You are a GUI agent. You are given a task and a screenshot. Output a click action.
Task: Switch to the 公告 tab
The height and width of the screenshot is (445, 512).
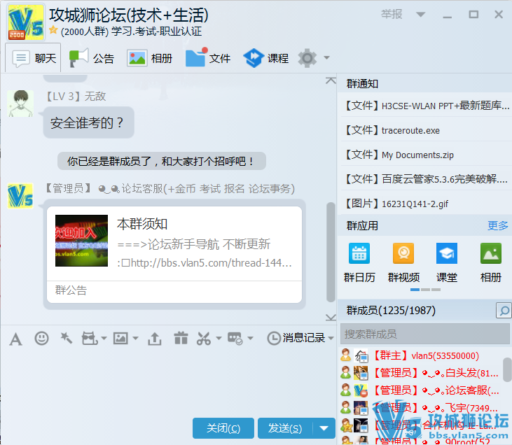[x=92, y=58]
